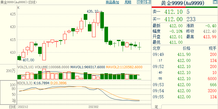Viewport: 218px width, 109px height.
Task: Toggle the split panel layout icon
Action: 149,2
